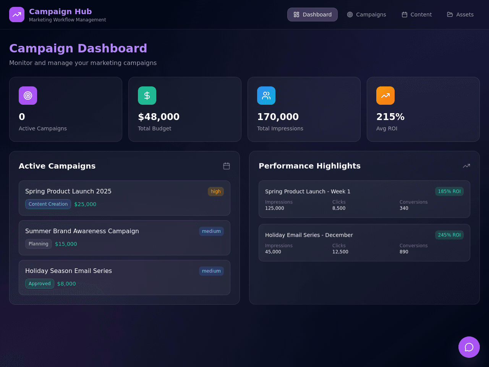Click calendar icon in Active Campaigns panel

pos(227,166)
